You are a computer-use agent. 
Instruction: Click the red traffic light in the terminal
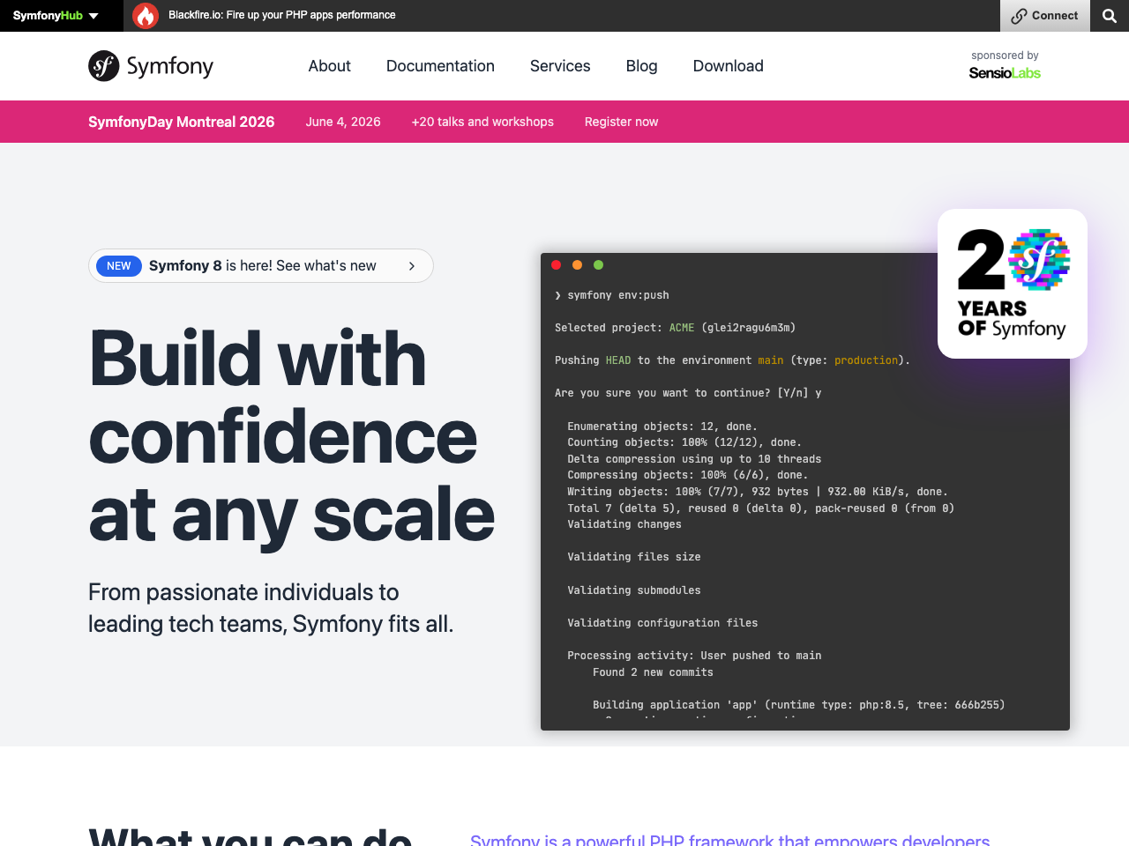[556, 264]
